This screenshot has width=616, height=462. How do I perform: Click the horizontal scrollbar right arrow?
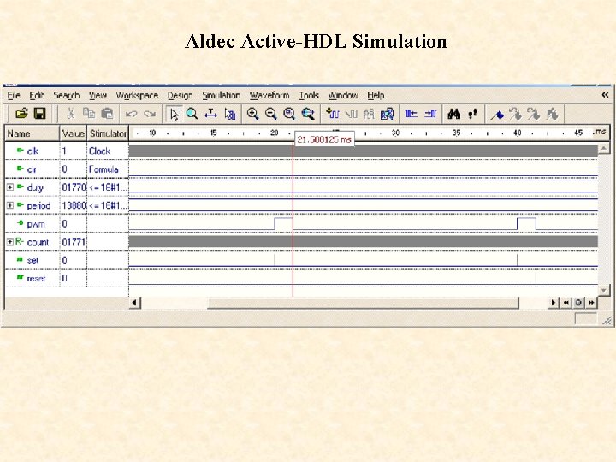pyautogui.click(x=554, y=303)
